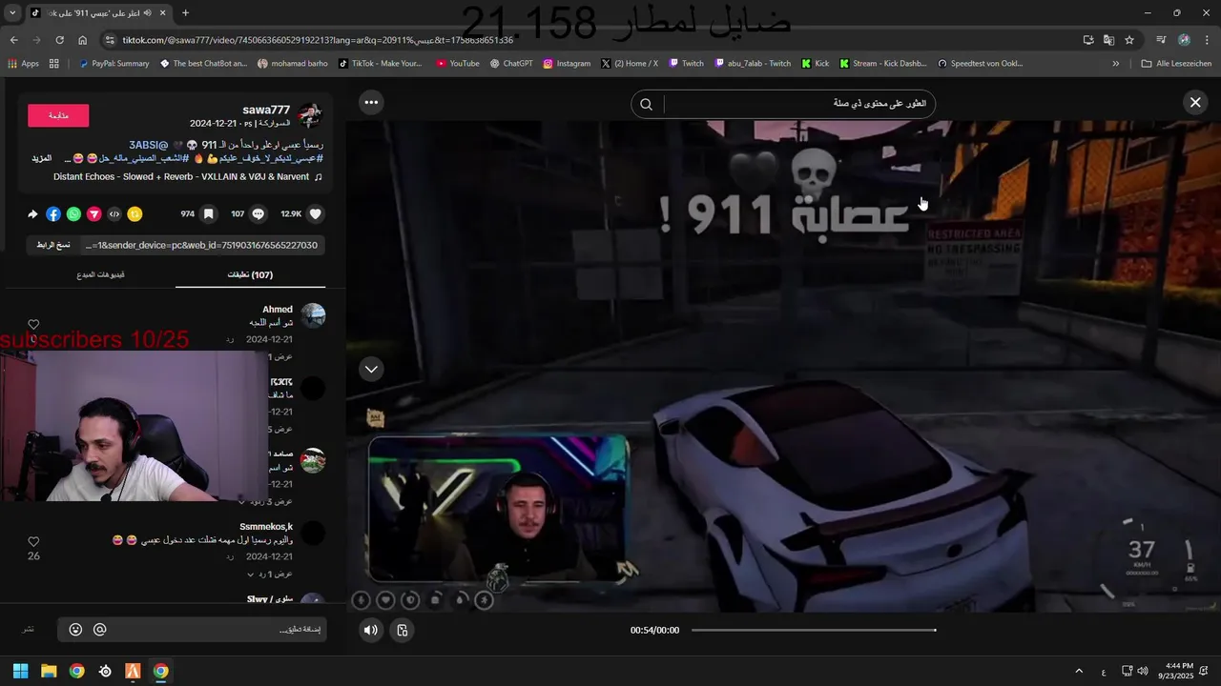Open the Alle Lesezeichen folder
Screen dimensions: 1221x686
tap(1176, 64)
